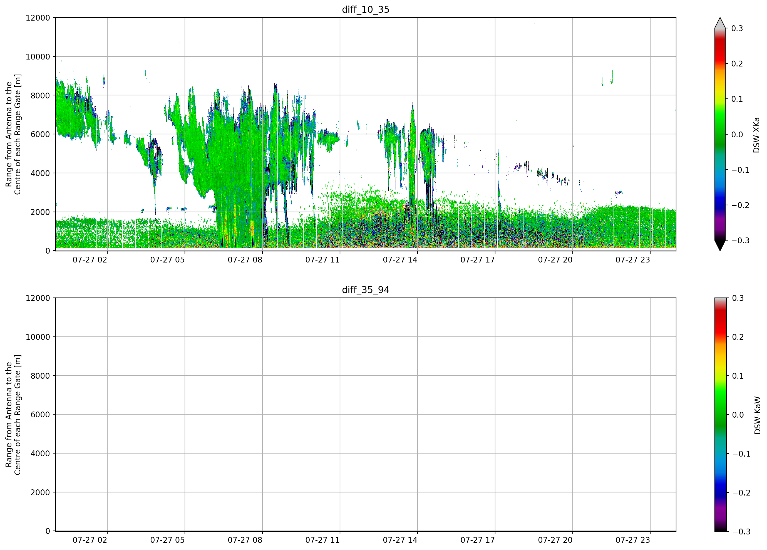Image resolution: width=767 pixels, height=550 pixels.
Task: Click '07-27 14' under the diff_10_35 plot
Action: pyautogui.click(x=400, y=260)
